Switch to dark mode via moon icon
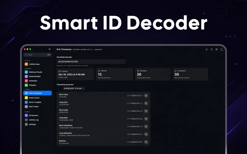The width and height of the screenshot is (247, 154). click(x=207, y=49)
